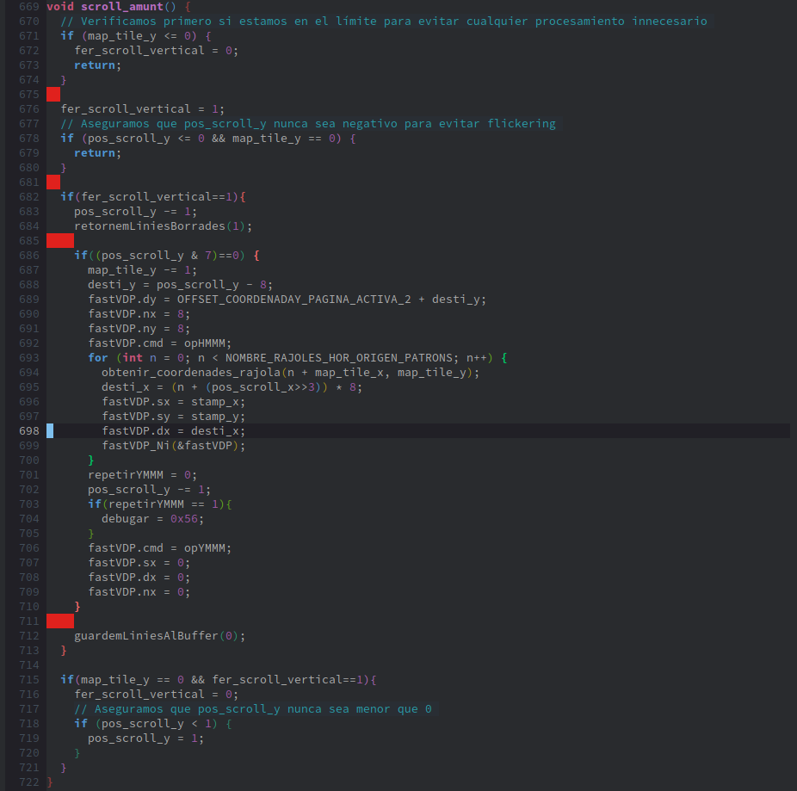Screen dimensions: 797x791
Task: Click 'if(map_tile_y == 0 && fer_scroll_vertical==1)' line
Action: pyautogui.click(x=218, y=680)
